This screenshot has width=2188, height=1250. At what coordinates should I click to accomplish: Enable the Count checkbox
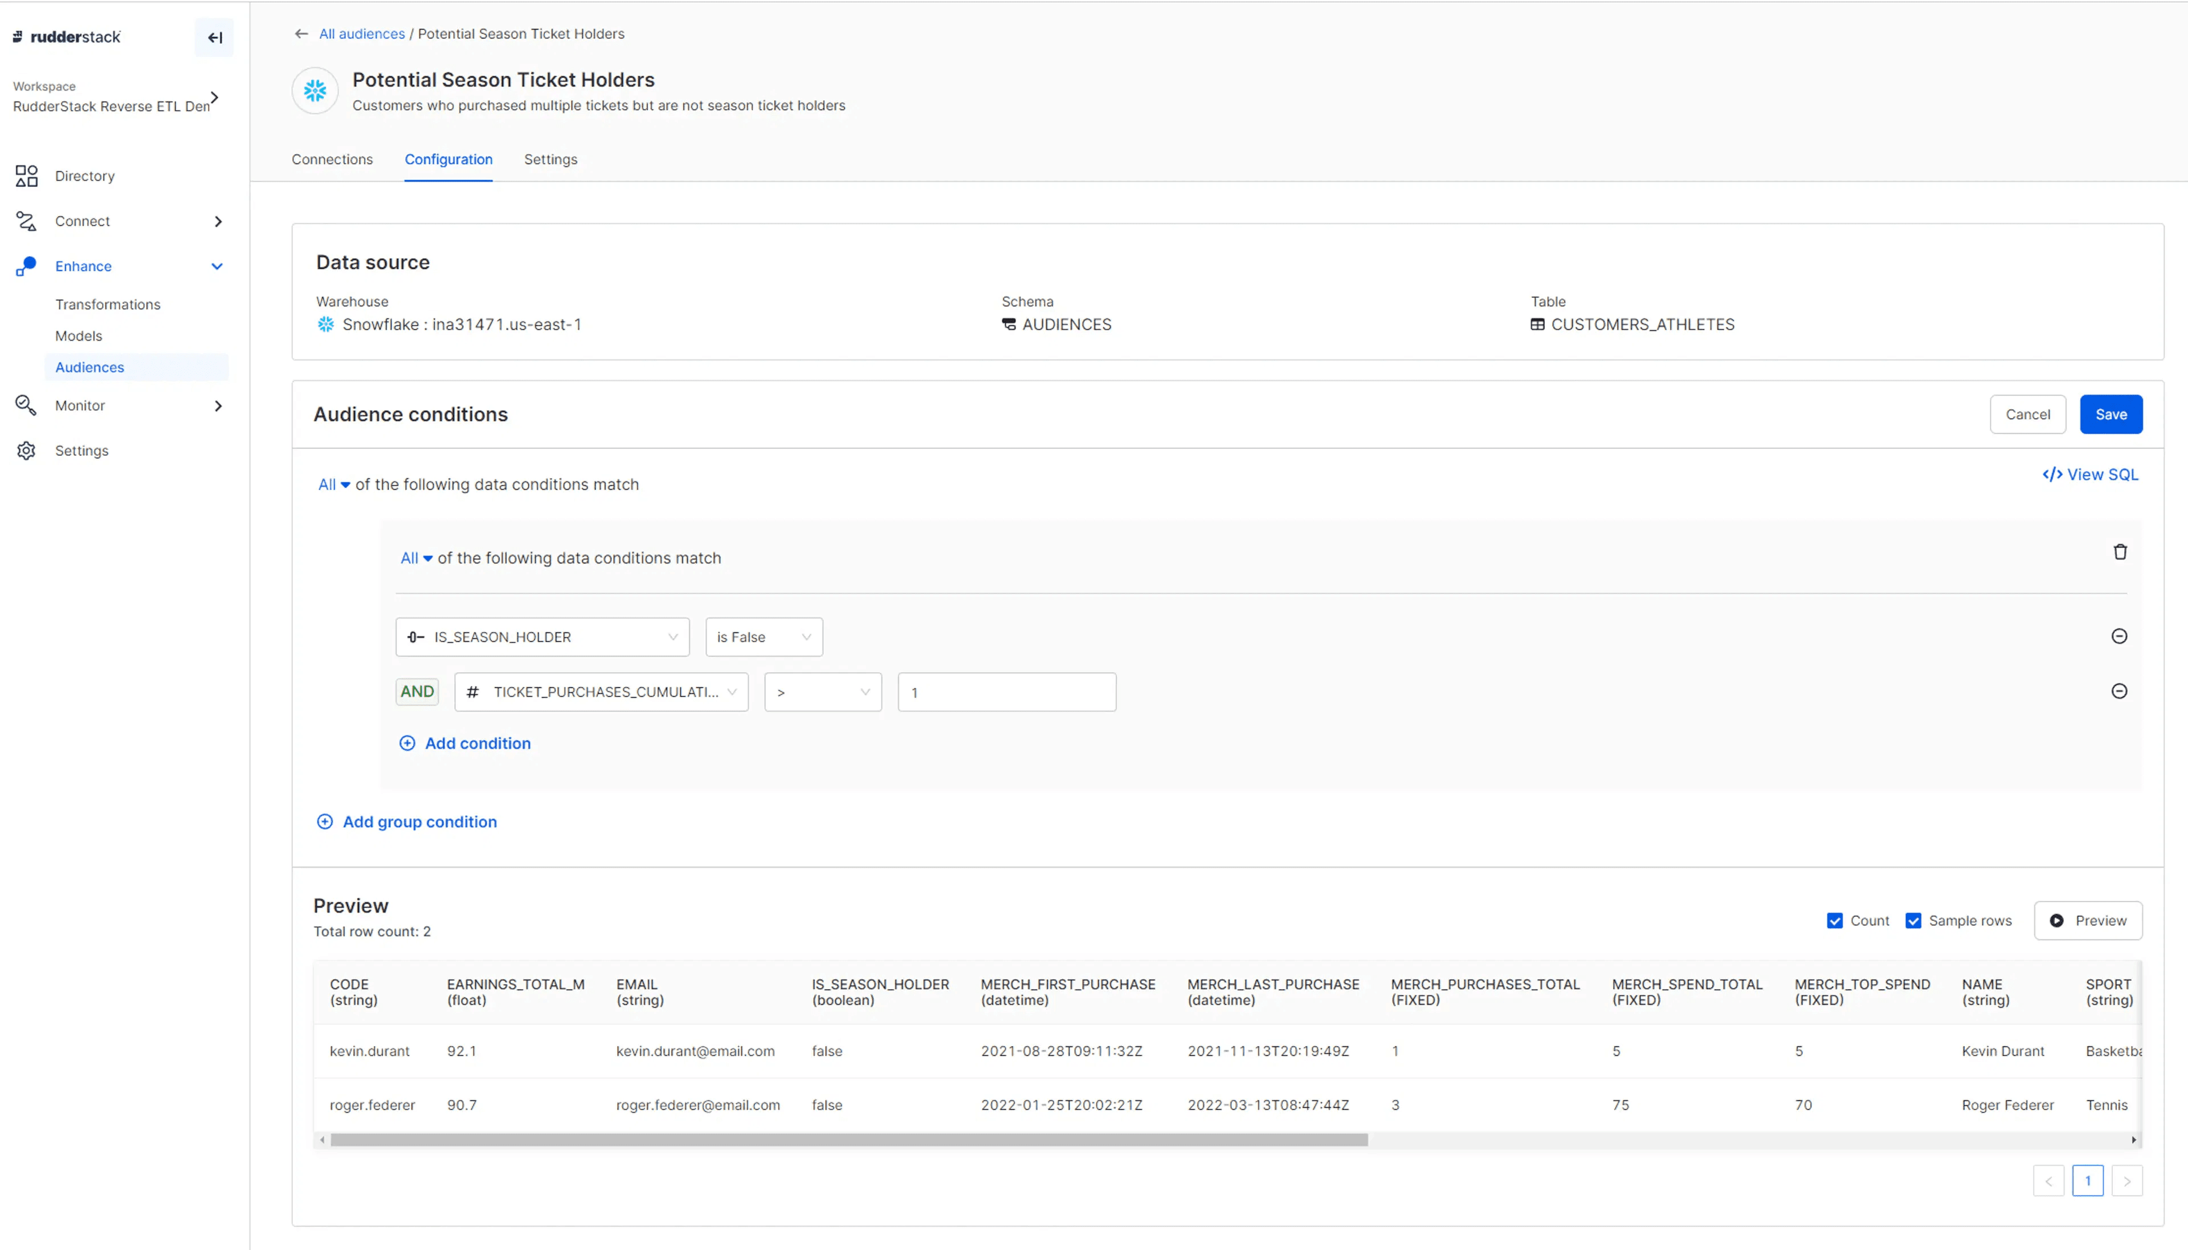(x=1835, y=920)
